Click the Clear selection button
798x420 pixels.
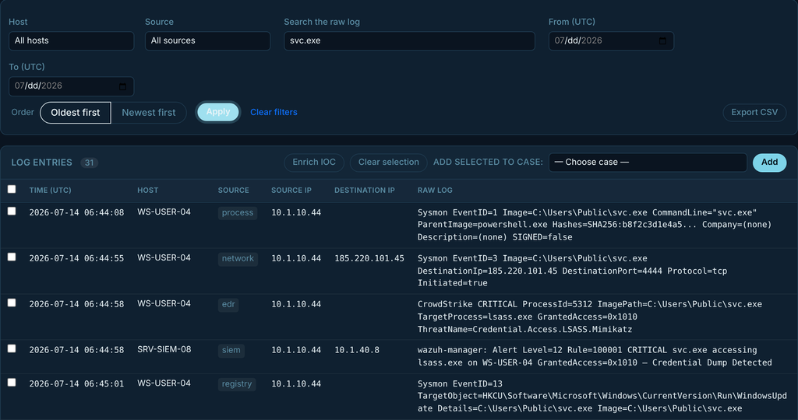389,163
